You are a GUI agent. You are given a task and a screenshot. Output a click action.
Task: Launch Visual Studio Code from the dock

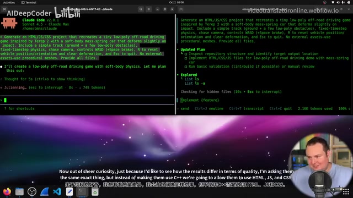coord(57,192)
